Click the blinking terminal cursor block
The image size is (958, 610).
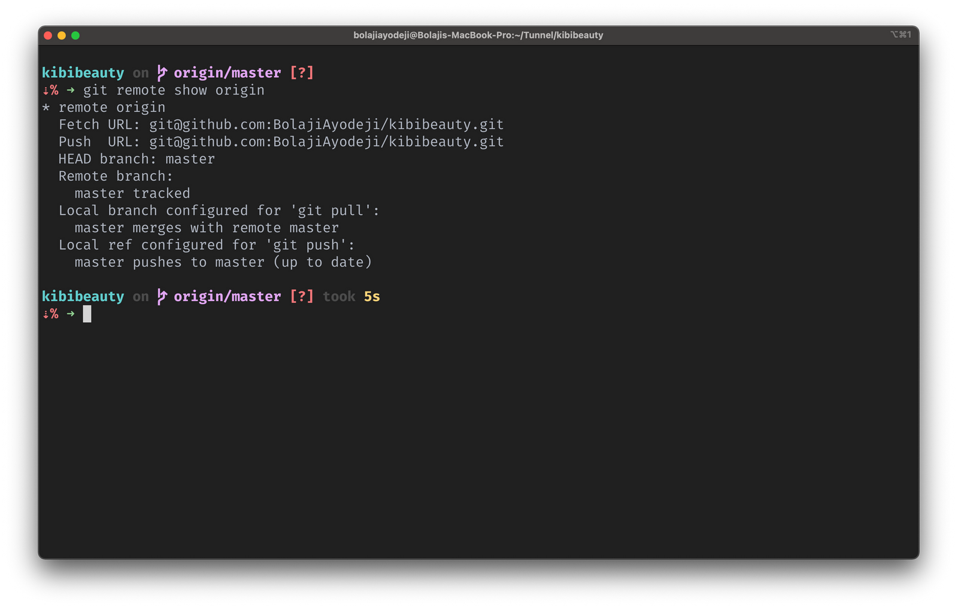[x=87, y=314]
